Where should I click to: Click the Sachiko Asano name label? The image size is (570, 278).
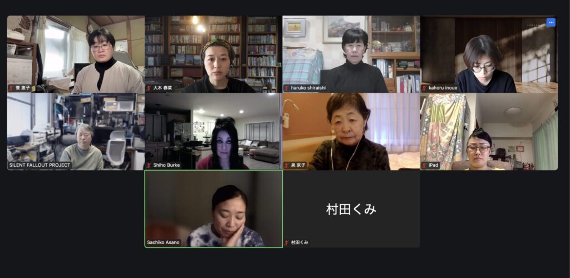coord(163,242)
